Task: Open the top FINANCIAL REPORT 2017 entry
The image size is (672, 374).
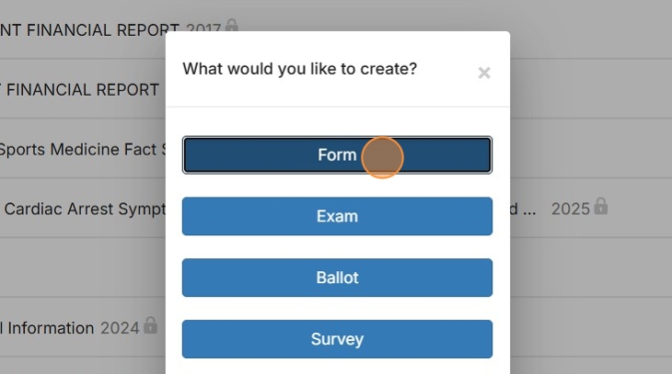Action: coord(90,29)
